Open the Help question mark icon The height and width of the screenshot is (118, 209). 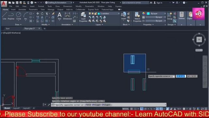coord(184,3)
